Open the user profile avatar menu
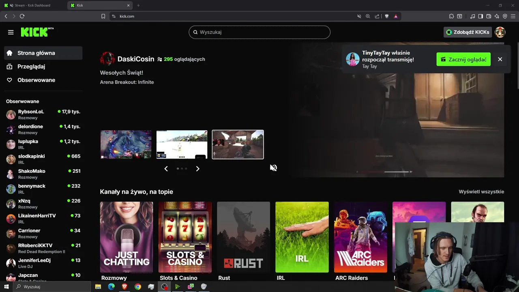Viewport: 519px width, 292px height. point(500,32)
